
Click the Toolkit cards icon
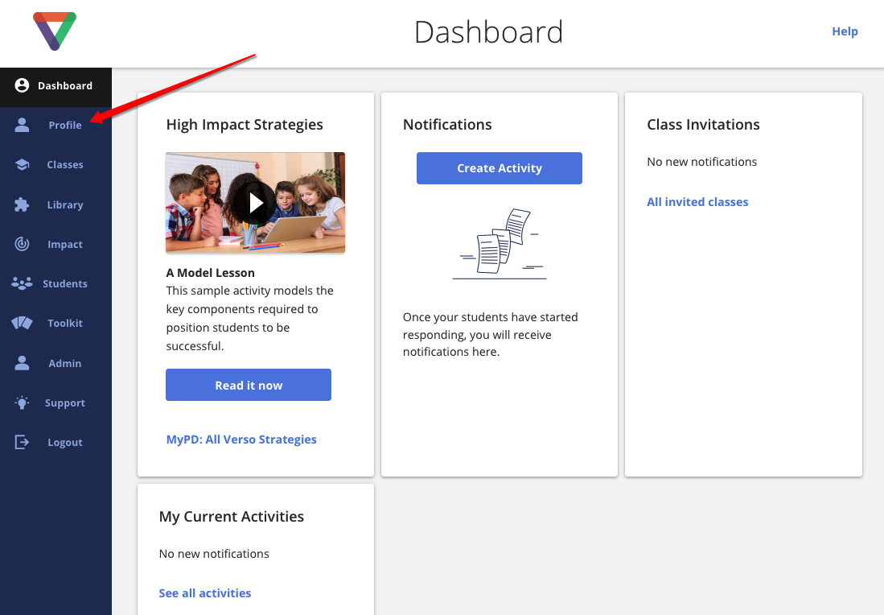(22, 323)
